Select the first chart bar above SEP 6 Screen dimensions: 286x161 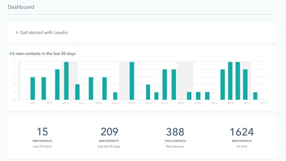32,88
